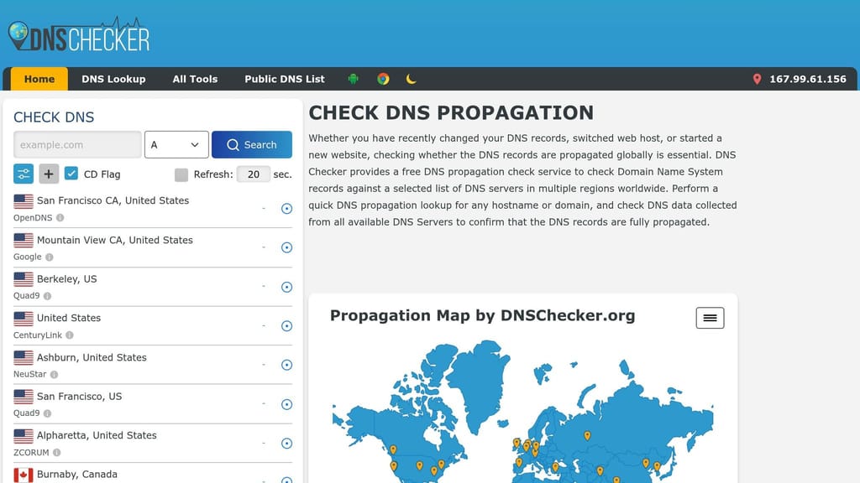
Task: Click the "Propagation Map by DNSChecker.org" title
Action: pyautogui.click(x=483, y=315)
